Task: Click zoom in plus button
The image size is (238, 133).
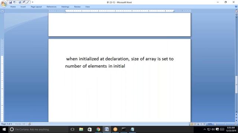Action: tap(236, 124)
